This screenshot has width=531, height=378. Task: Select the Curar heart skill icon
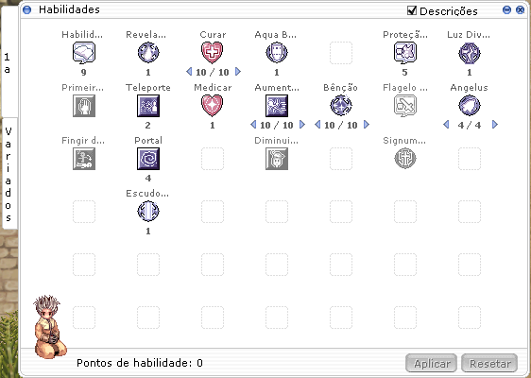click(212, 53)
